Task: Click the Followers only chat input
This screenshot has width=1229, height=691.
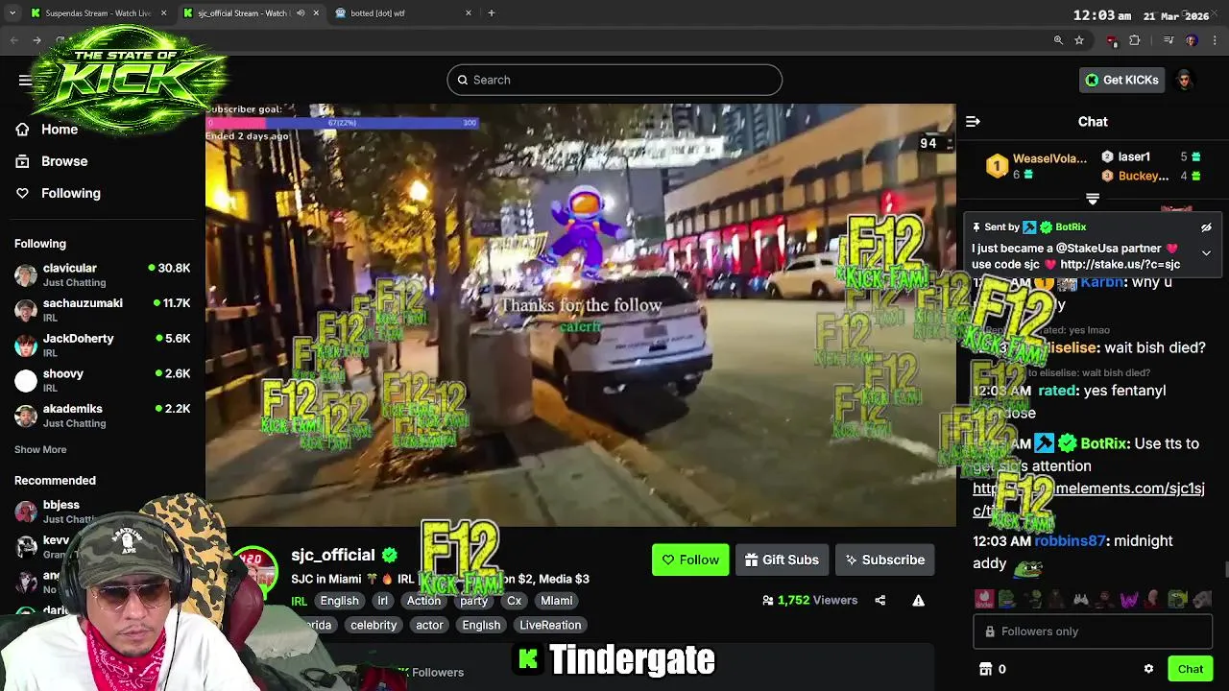Action: (1093, 631)
